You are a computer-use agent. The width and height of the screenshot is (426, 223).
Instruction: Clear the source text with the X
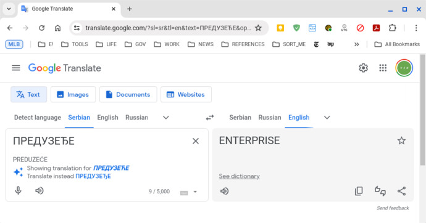[196, 141]
